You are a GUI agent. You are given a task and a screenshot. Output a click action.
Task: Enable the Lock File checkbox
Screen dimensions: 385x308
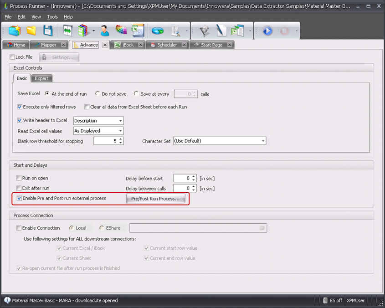coord(12,57)
